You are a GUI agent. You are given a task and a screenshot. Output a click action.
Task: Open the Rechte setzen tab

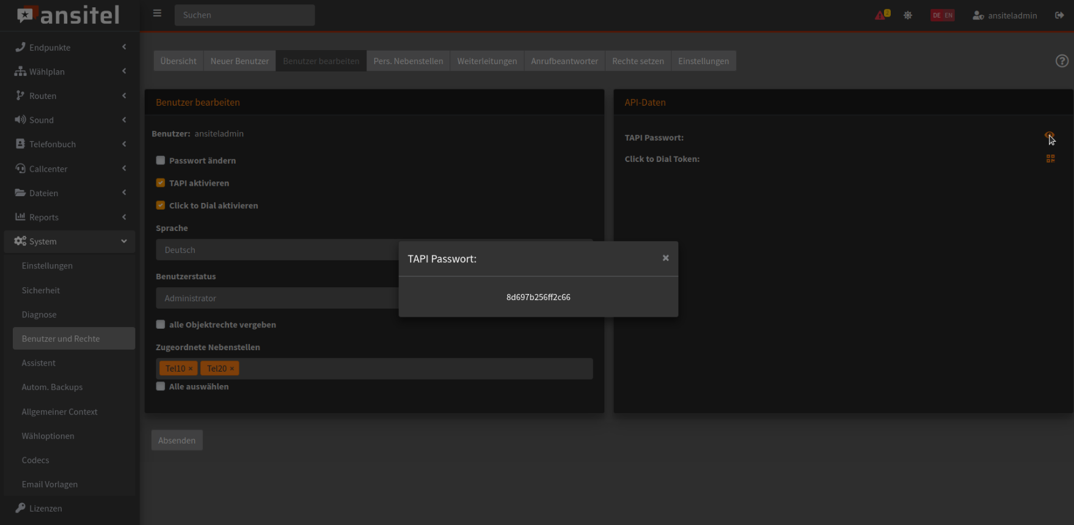pos(638,61)
